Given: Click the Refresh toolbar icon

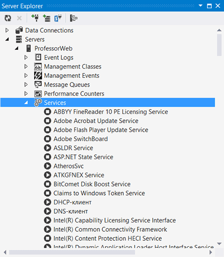Looking at the screenshot, I should pyautogui.click(x=8, y=18).
